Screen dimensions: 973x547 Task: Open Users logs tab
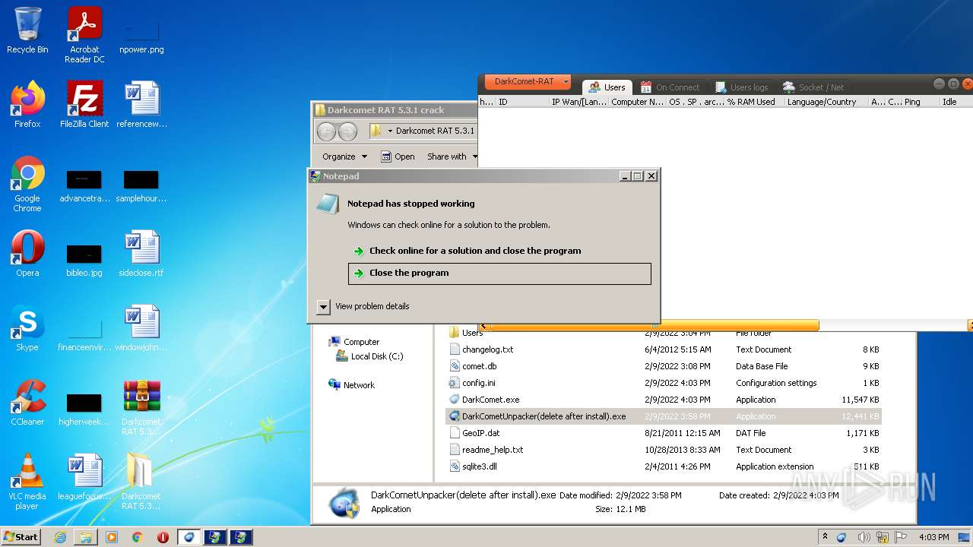coord(741,87)
